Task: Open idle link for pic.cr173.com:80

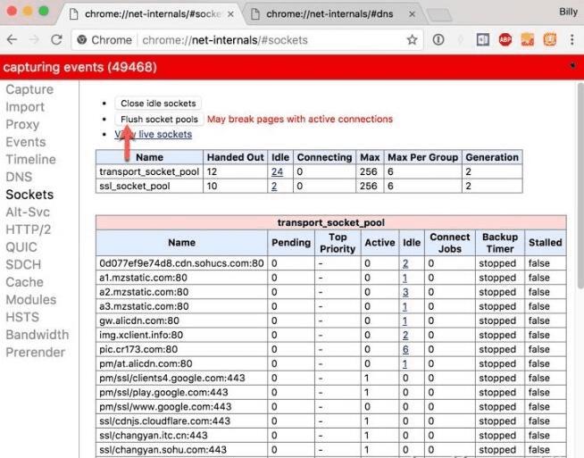Action: [x=405, y=349]
